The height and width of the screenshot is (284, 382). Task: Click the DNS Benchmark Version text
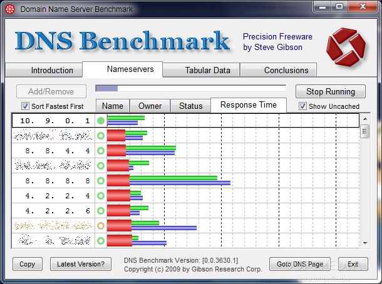click(181, 260)
